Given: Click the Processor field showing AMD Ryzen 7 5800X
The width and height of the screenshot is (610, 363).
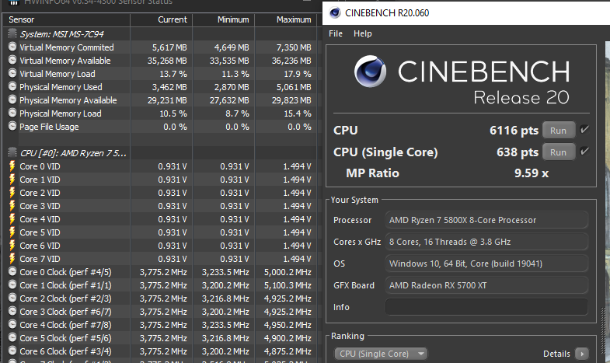Looking at the screenshot, I should (486, 220).
